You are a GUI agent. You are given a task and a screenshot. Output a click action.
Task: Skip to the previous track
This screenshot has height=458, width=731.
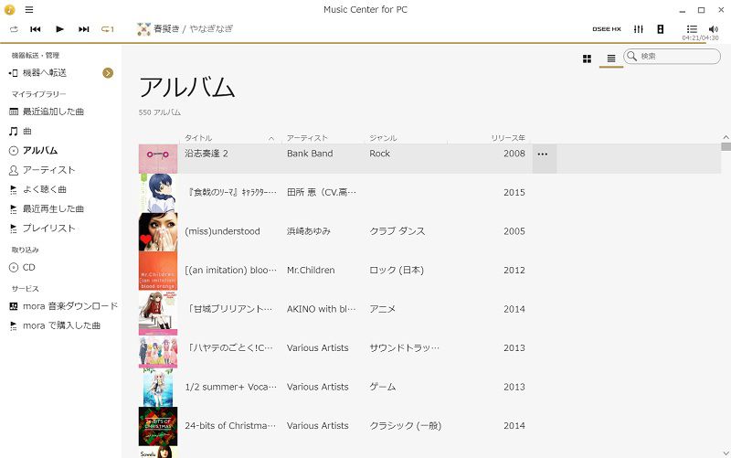click(36, 29)
